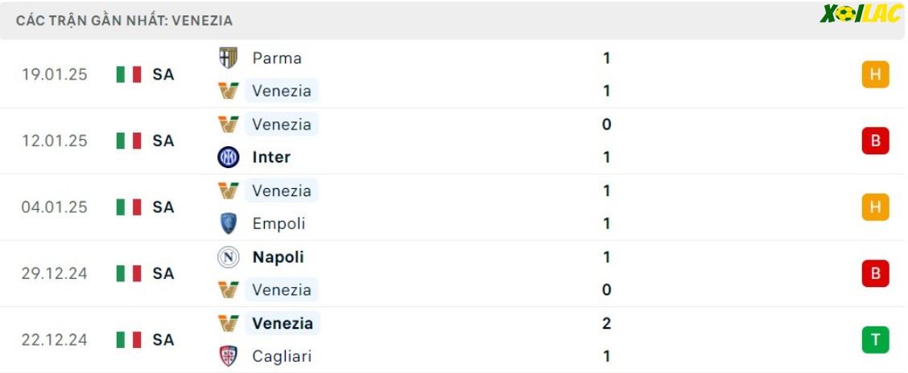Click the Parma club crest icon
The image size is (908, 373).
[x=228, y=58]
